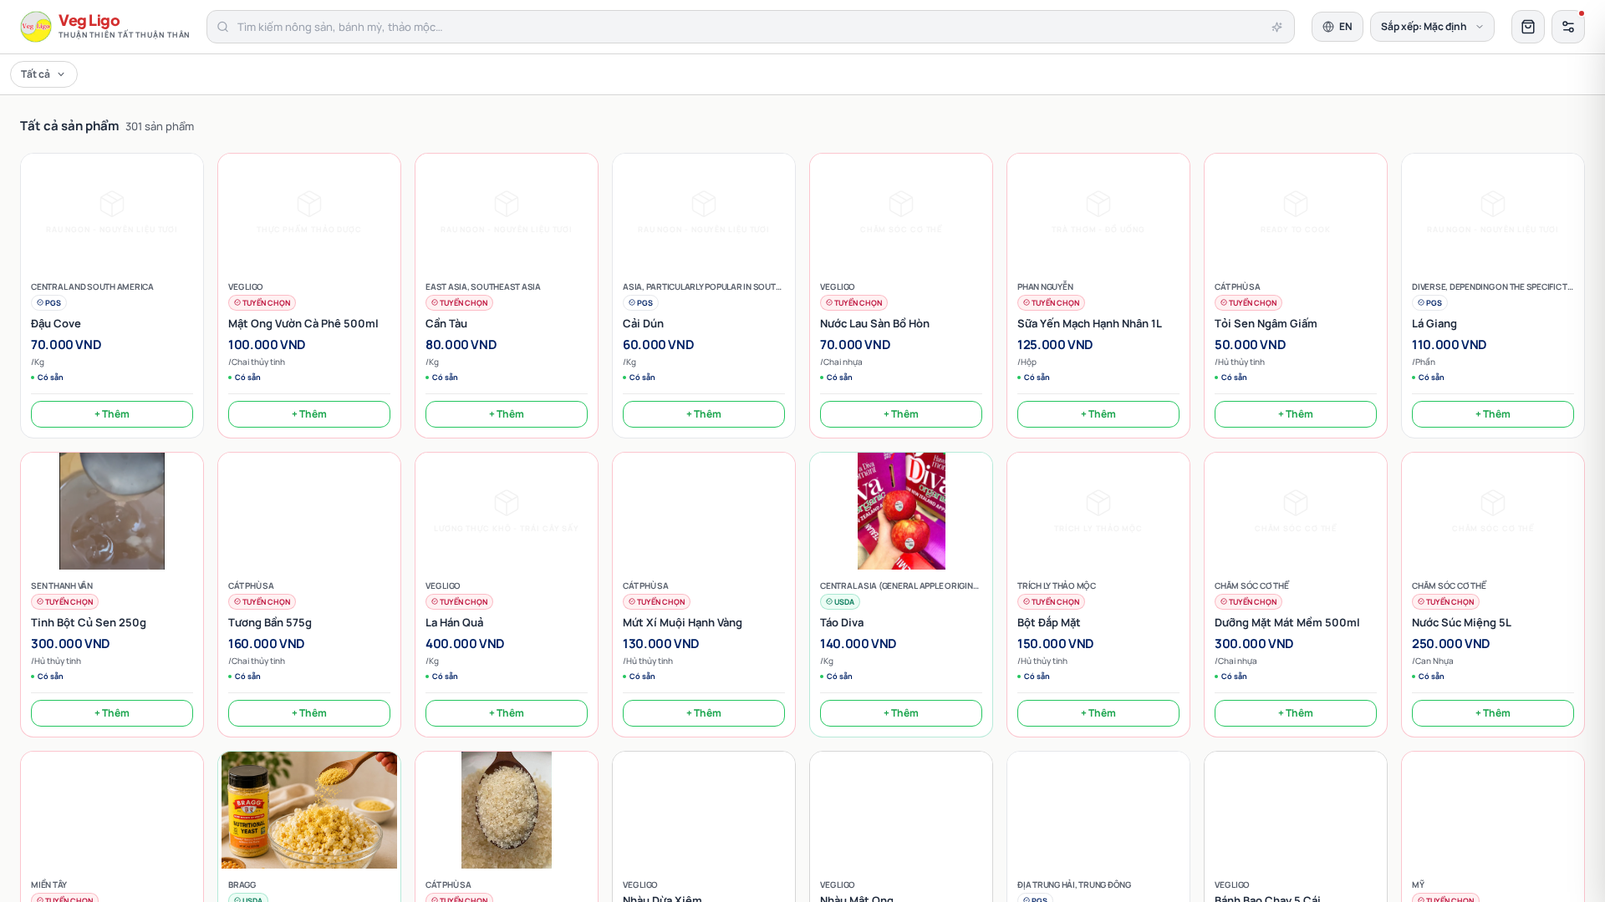
Task: Open the shopping cart icon
Action: coord(1527,27)
